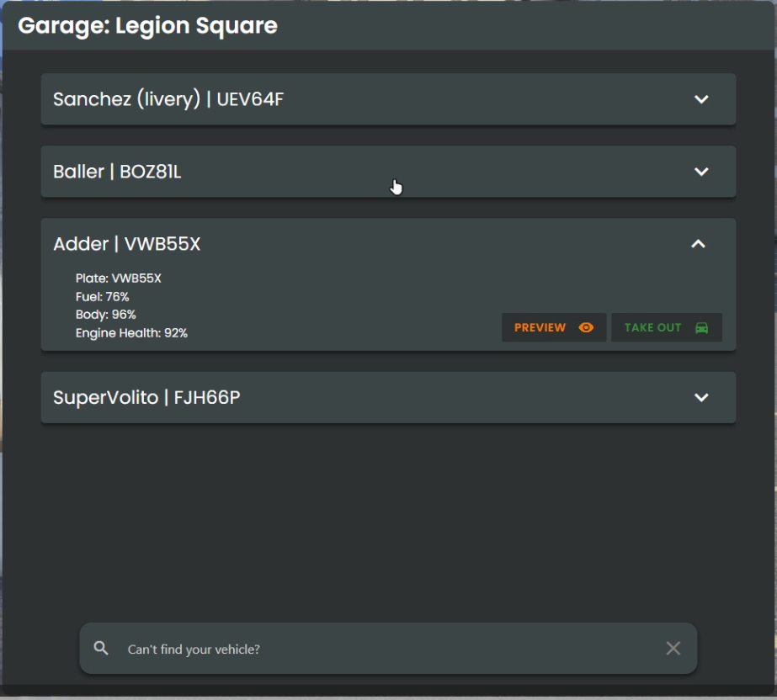Click the car icon on Take Out
The image size is (777, 700).
701,327
